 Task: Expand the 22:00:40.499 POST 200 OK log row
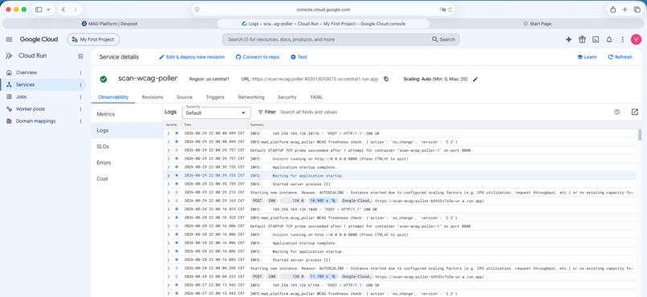click(168, 133)
